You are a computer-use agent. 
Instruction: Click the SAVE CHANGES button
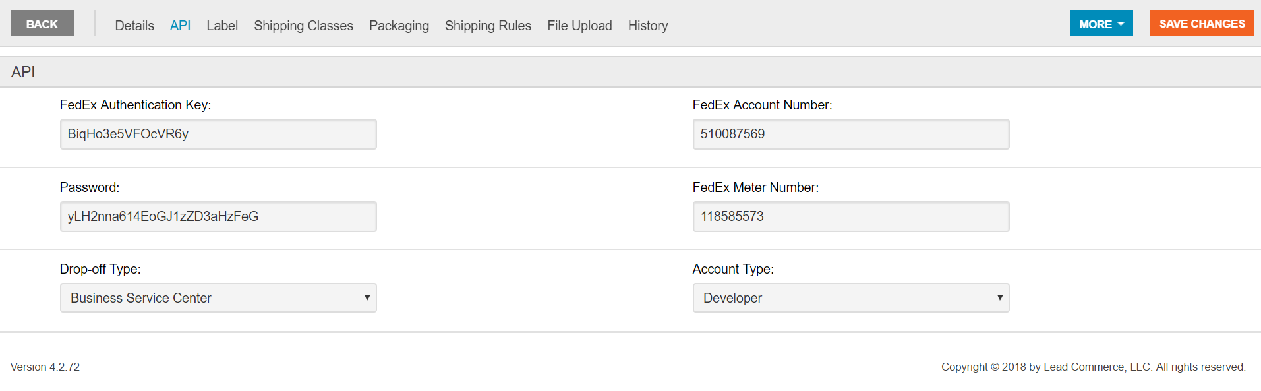coord(1202,24)
